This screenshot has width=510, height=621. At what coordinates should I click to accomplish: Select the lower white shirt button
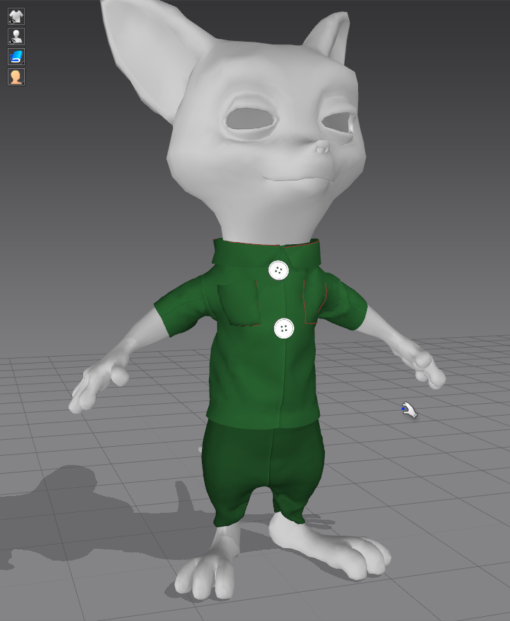click(284, 328)
